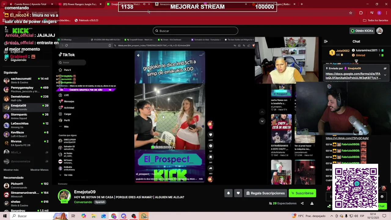
Task: Open the Chrome three-dot menu
Action: 386,13
